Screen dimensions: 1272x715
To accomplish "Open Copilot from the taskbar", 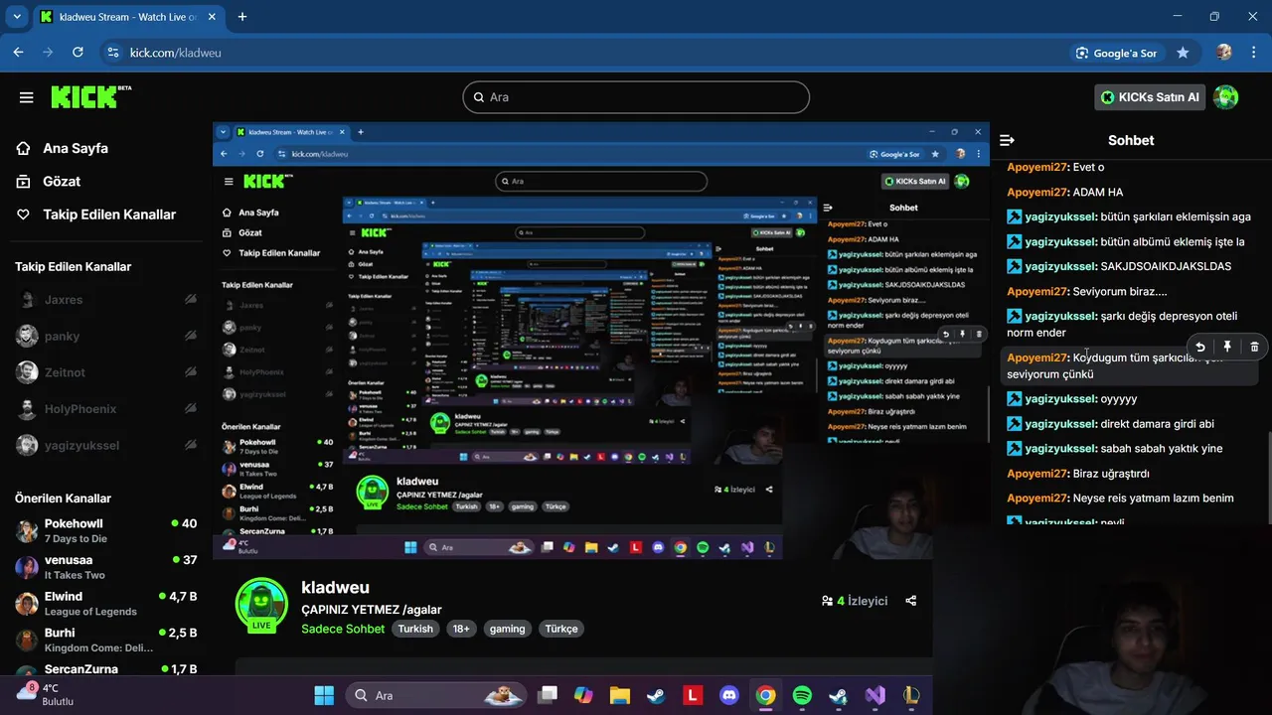I will coord(583,695).
